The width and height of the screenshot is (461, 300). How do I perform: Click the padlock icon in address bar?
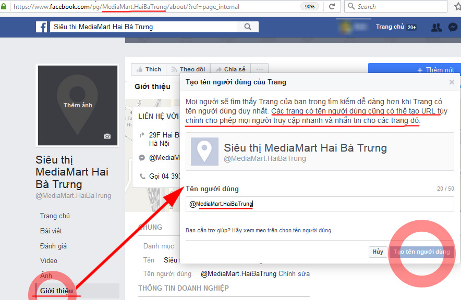5,7
